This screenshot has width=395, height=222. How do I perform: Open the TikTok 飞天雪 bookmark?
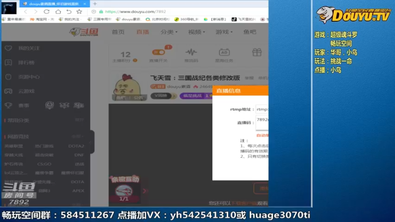(243, 19)
